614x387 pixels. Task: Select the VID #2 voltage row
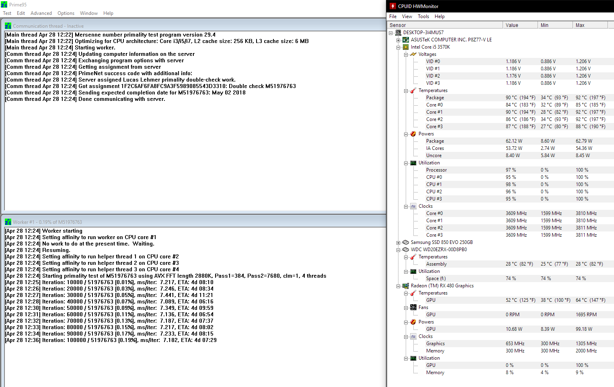pos(519,76)
